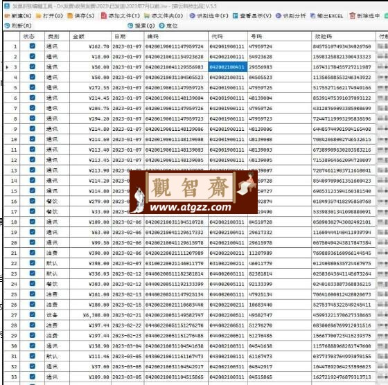
Task: Select row header number 29
Action: coord(12,336)
